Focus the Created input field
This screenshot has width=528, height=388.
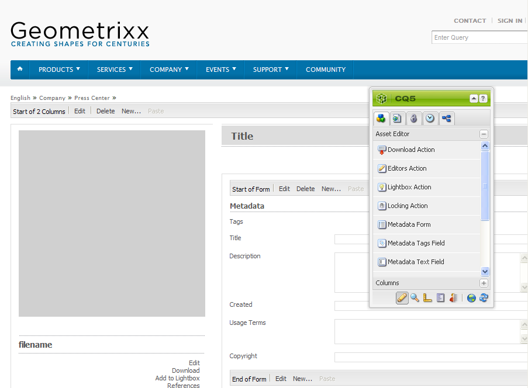(431, 306)
